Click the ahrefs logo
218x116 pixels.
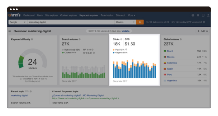pos(14,15)
